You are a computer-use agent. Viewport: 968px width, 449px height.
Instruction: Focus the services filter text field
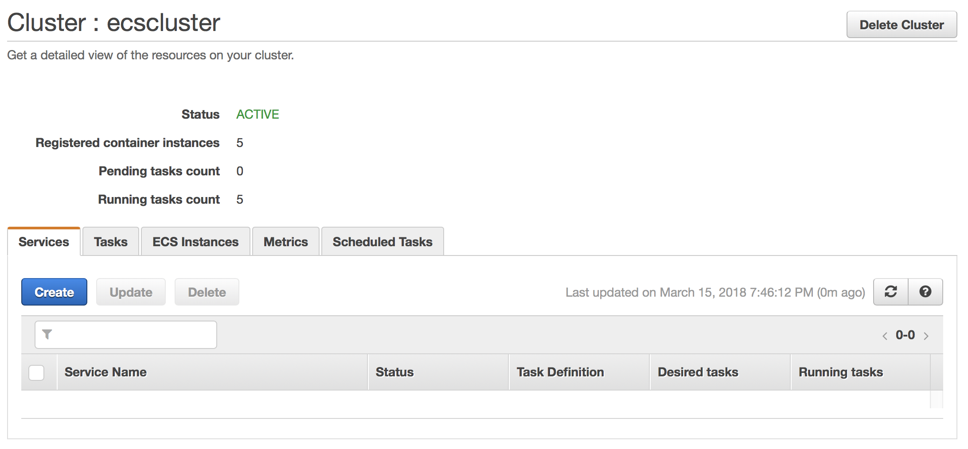tap(126, 335)
